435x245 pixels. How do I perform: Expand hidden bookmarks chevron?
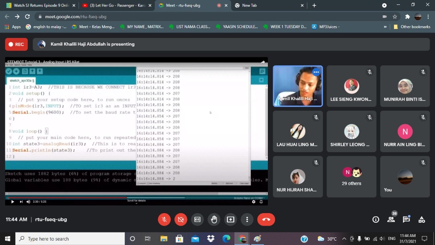(x=385, y=27)
